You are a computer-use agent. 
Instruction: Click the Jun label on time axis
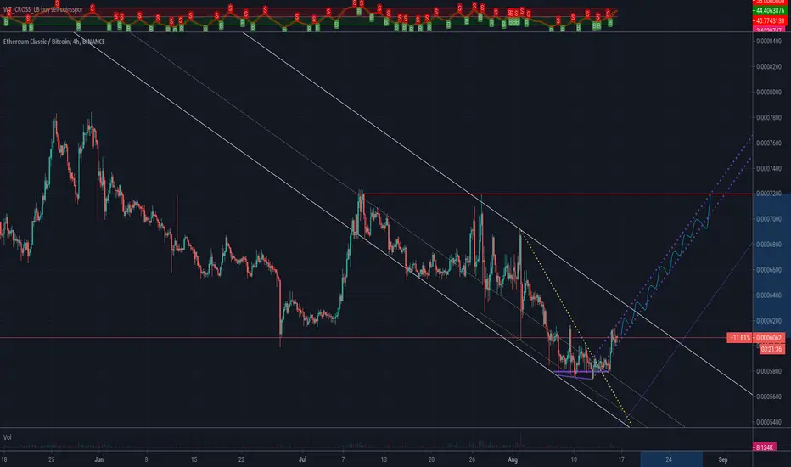point(98,459)
